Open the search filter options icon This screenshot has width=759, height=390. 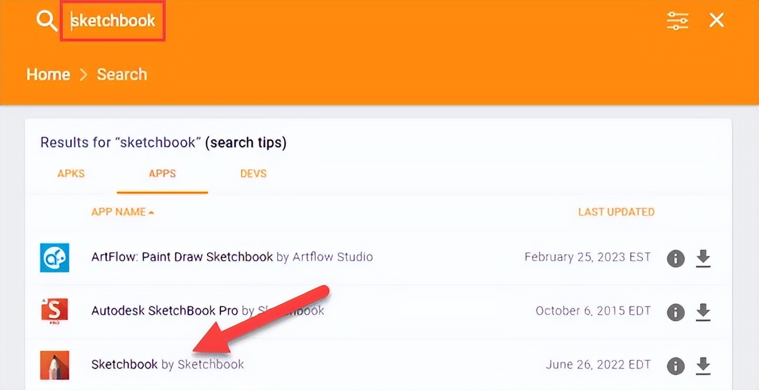677,20
